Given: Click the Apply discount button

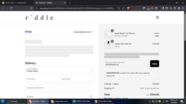Looking at the screenshot, I should pos(154,64).
